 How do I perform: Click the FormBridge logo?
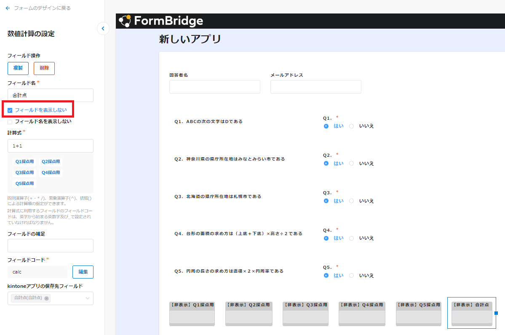[161, 21]
